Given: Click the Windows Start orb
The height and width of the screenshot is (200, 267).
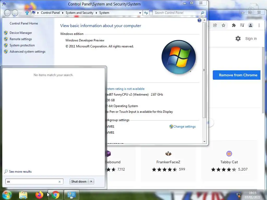Looking at the screenshot, I should tap(7, 195).
